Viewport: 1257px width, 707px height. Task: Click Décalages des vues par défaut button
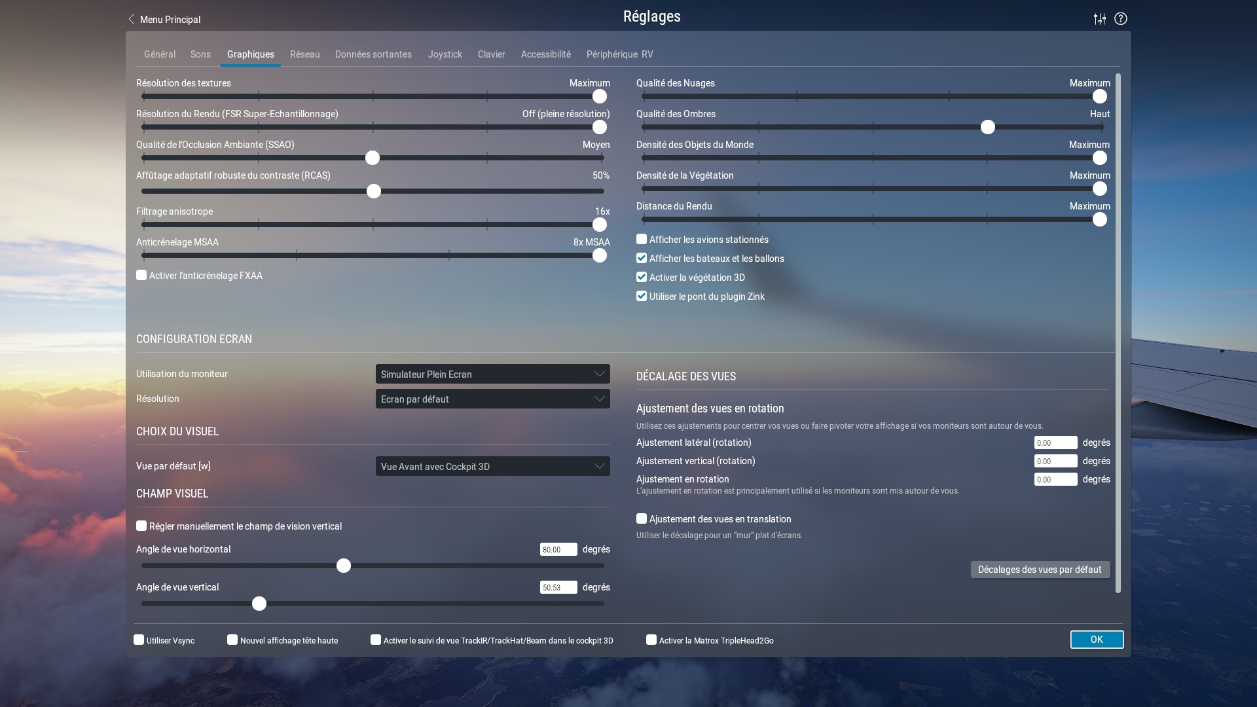pos(1040,570)
